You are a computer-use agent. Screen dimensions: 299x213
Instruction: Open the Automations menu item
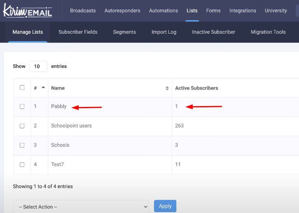coord(164,11)
